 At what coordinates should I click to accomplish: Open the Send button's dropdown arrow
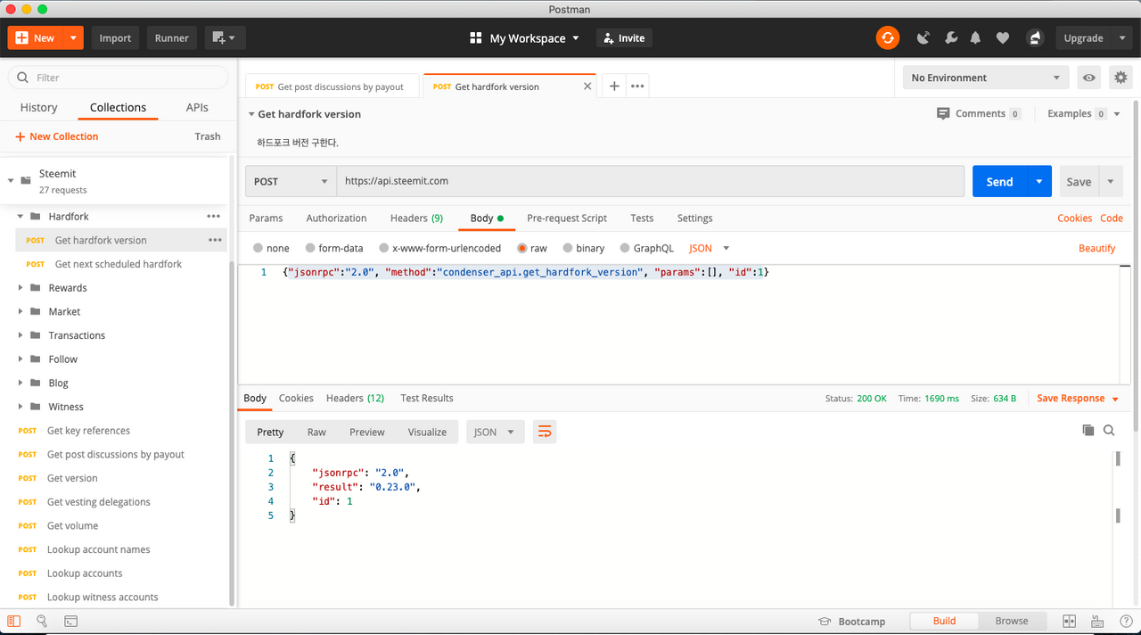[x=1038, y=181]
